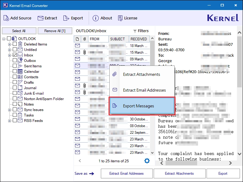Click the OUTLOOK file icon at tree root
The image size is (243, 182).
14,39
